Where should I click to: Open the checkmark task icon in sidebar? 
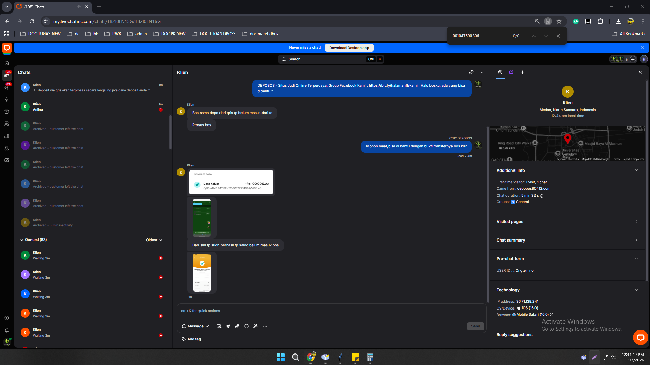coord(7,160)
